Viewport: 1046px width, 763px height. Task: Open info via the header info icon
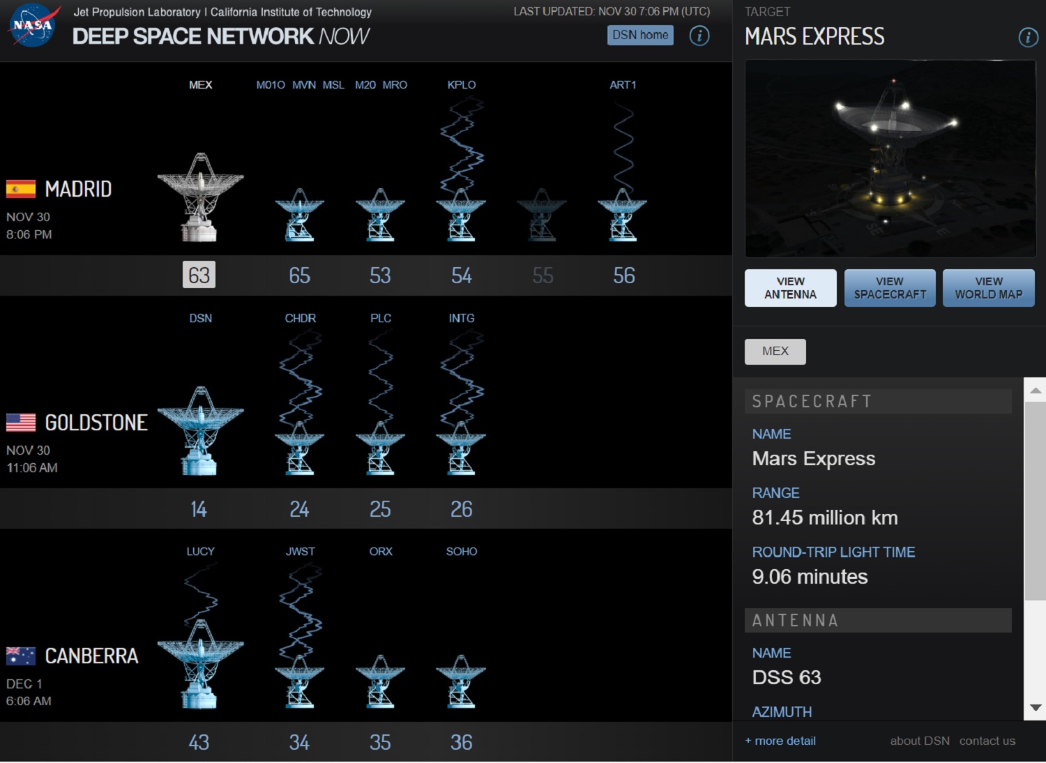700,36
